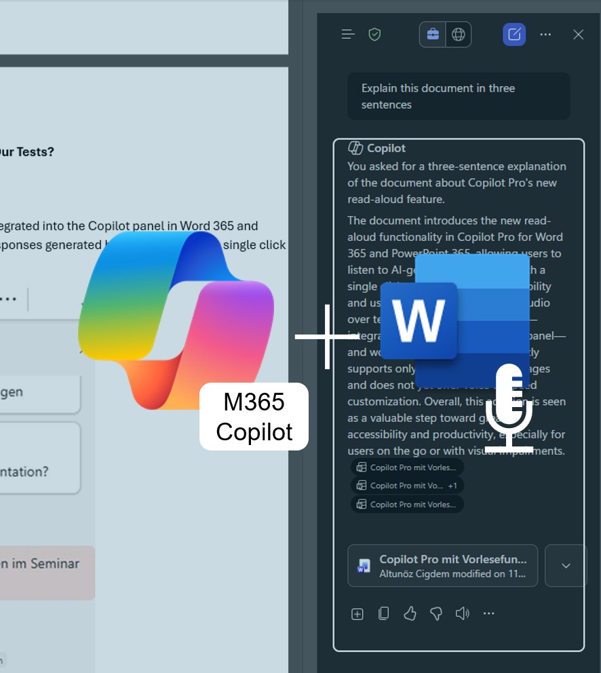Open more options in Copilot header
The height and width of the screenshot is (673, 601).
545,35
